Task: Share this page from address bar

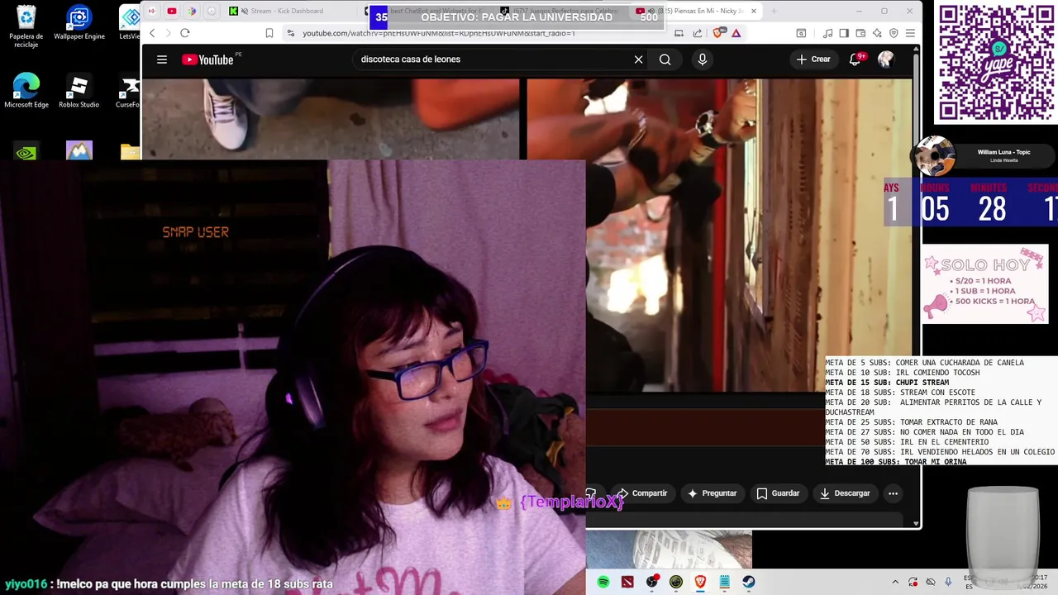Action: pos(698,33)
